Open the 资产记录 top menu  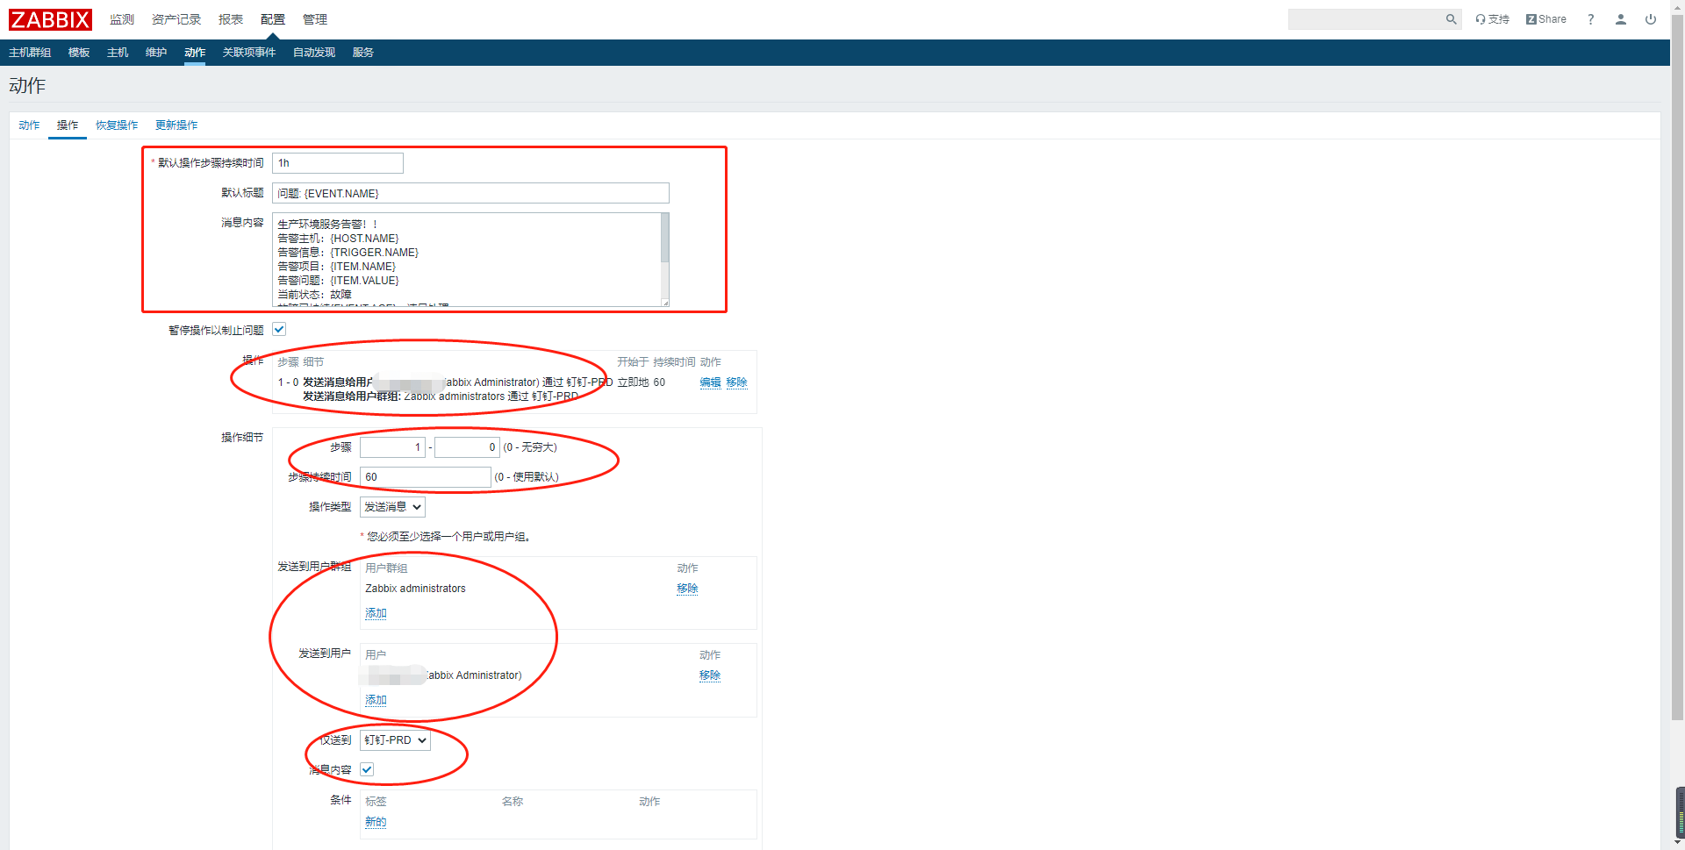pyautogui.click(x=176, y=19)
